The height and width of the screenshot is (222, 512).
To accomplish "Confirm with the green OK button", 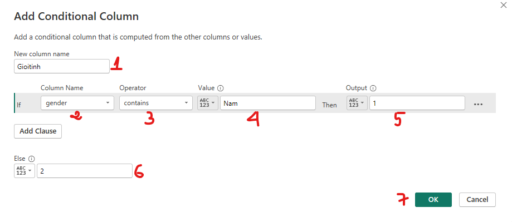I will pos(433,200).
